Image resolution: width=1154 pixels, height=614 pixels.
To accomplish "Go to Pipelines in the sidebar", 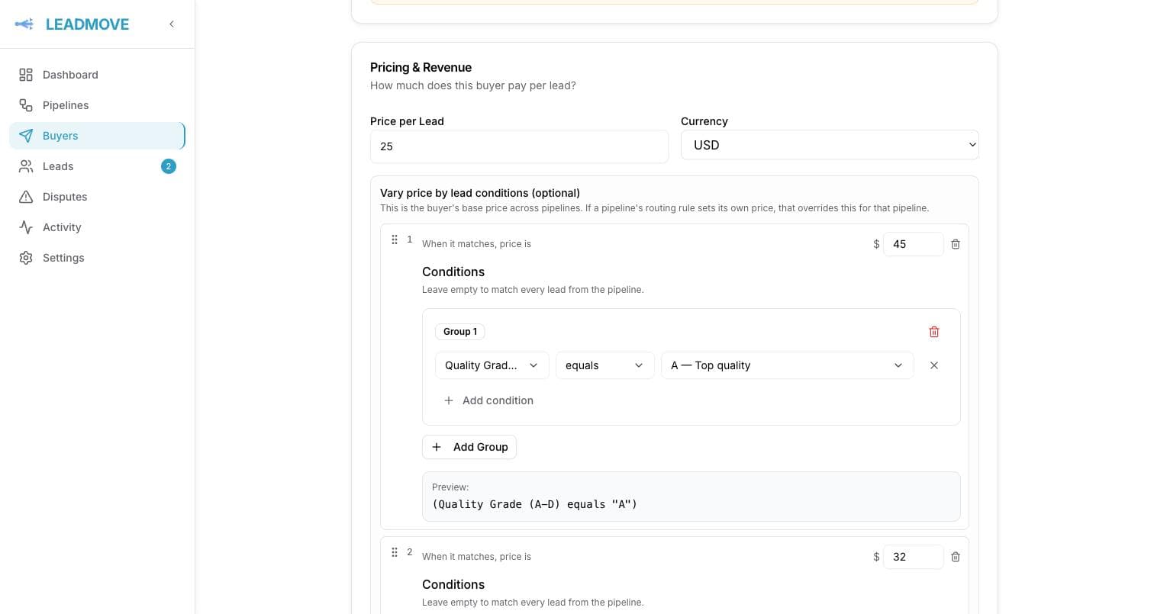I will (x=98, y=105).
